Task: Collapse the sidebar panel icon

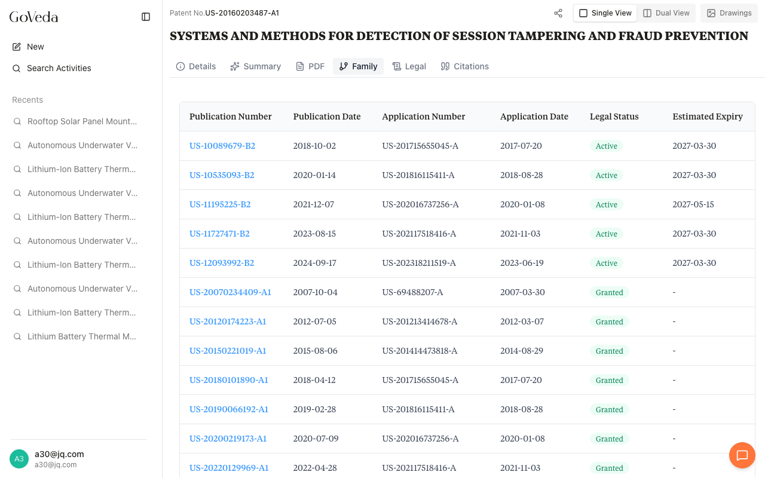Action: 146,17
